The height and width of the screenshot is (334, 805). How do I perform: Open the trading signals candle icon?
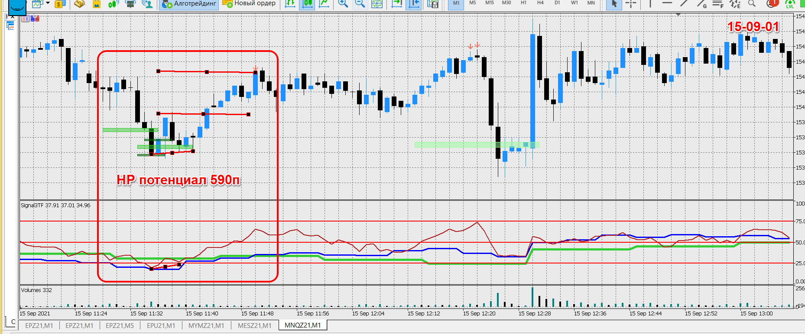(x=113, y=3)
